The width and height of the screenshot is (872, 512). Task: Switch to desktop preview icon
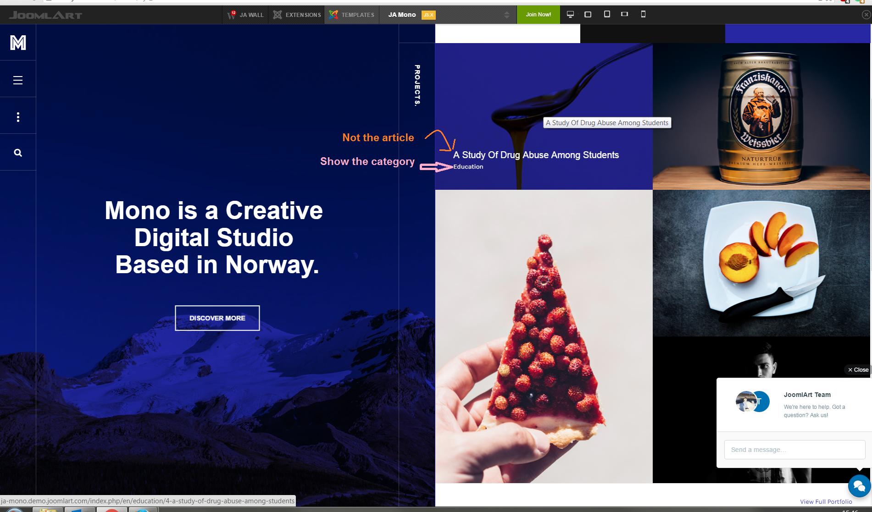click(x=570, y=14)
